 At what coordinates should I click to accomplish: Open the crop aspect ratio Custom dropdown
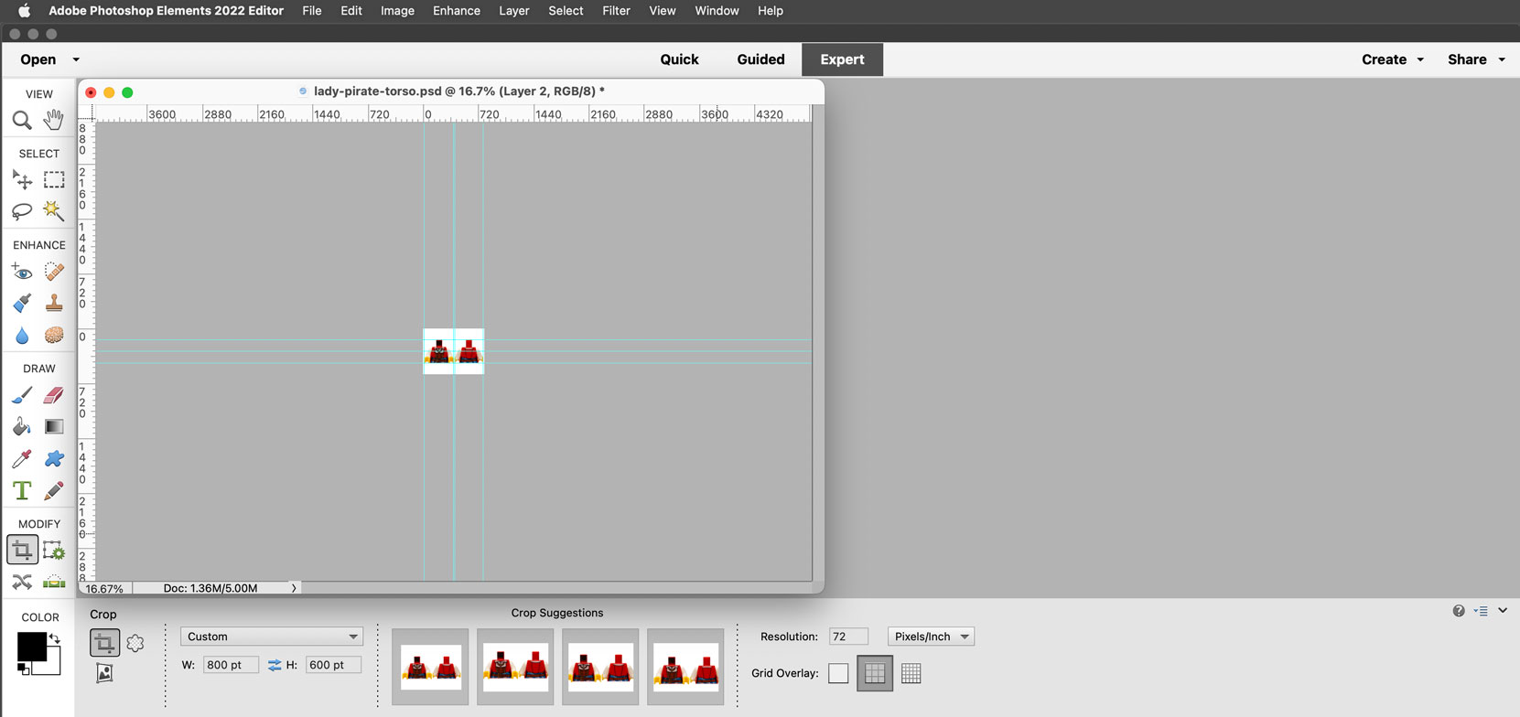click(272, 637)
